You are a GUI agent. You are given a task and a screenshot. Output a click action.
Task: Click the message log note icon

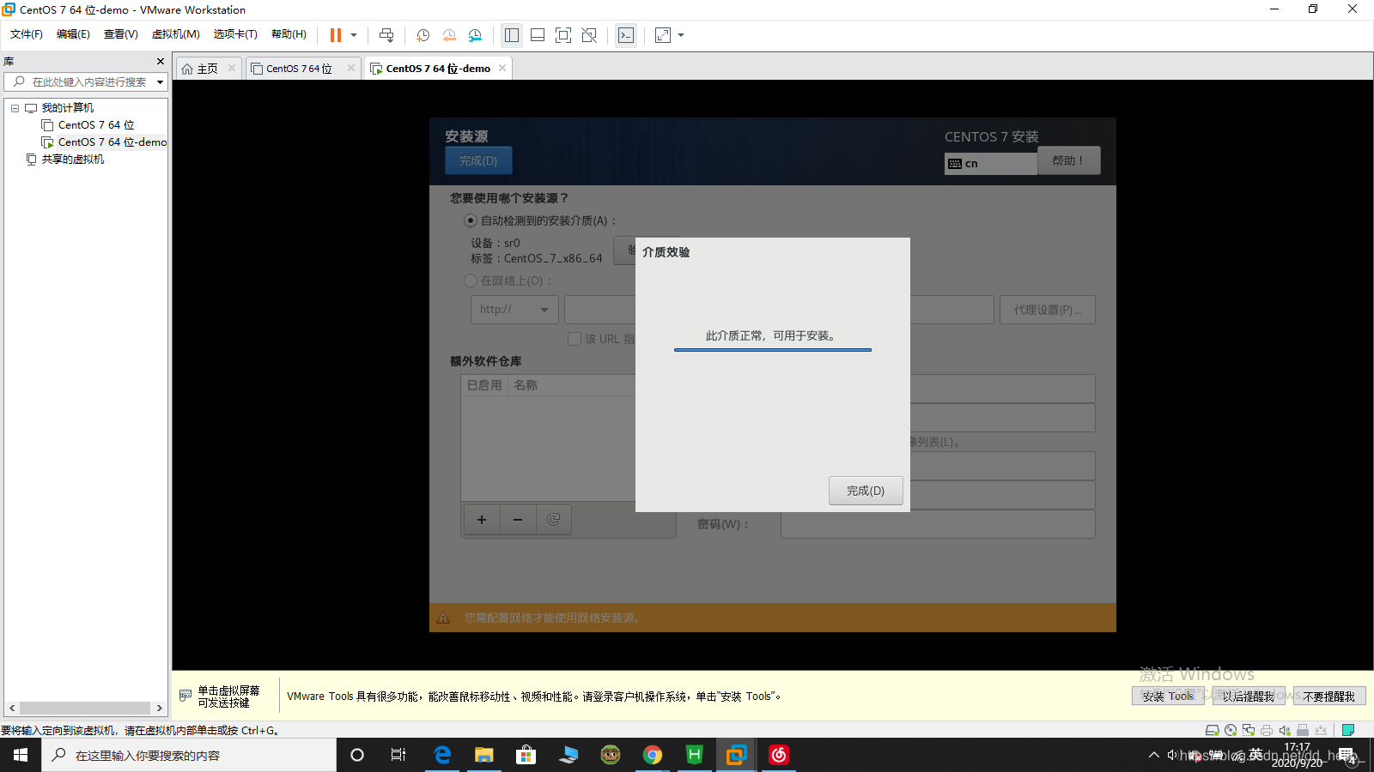pyautogui.click(x=1348, y=730)
